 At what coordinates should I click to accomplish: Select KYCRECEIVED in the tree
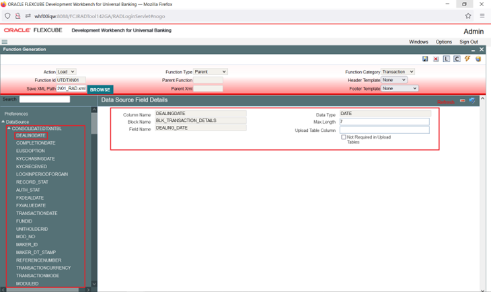pos(32,166)
